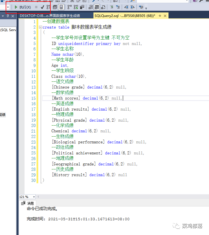Click '[History result]' on line 29
Screen dimensions: 209x235
coord(69,175)
